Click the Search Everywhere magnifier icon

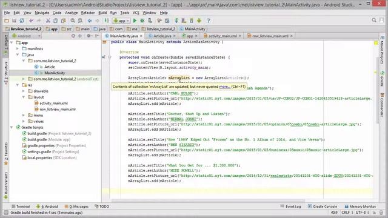[374, 20]
